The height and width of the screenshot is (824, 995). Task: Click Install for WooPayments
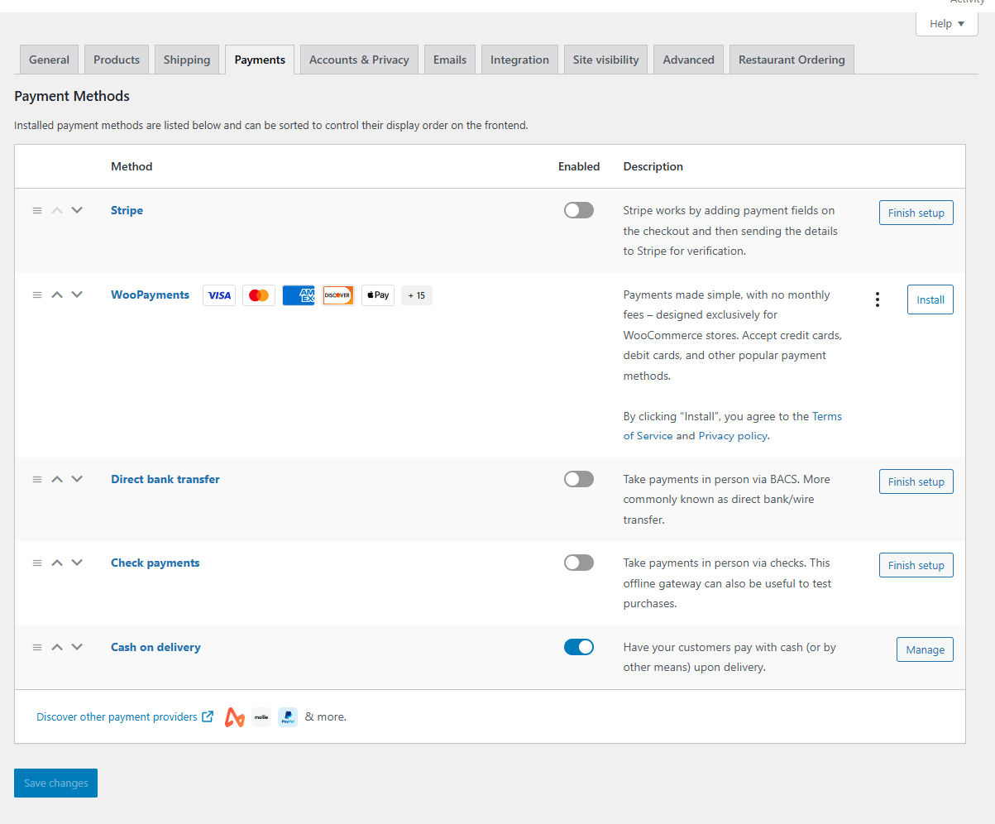[930, 299]
